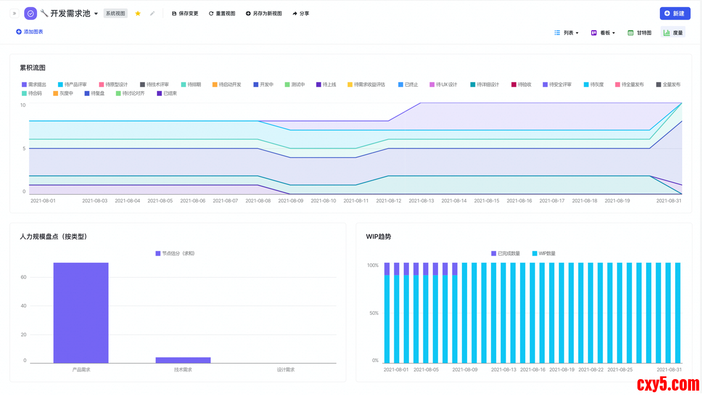Toggle the 开发中 series in legend
This screenshot has height=395, width=702.
pyautogui.click(x=263, y=84)
